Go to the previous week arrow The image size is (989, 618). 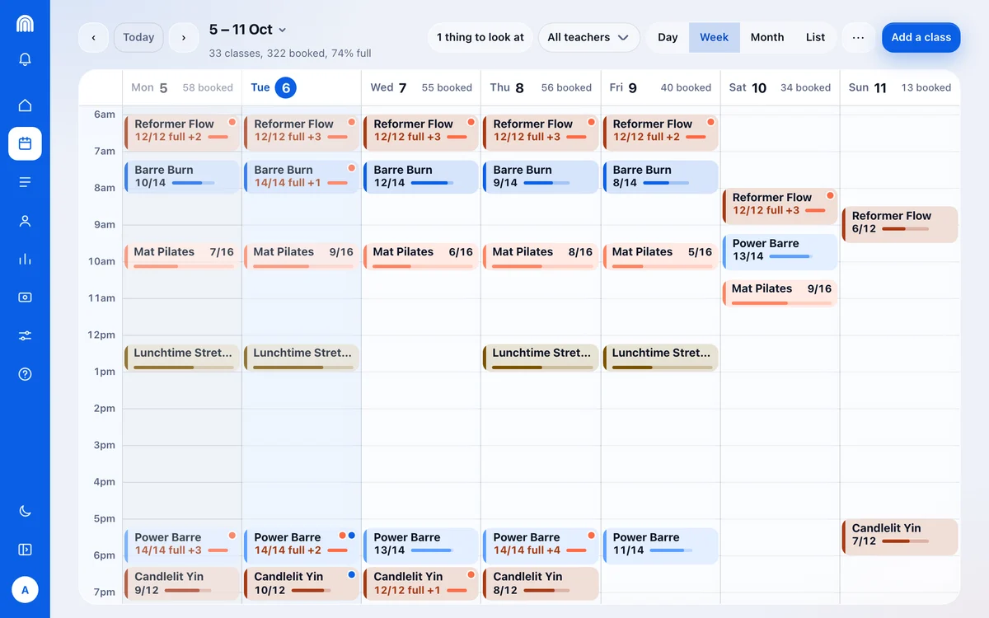(93, 37)
